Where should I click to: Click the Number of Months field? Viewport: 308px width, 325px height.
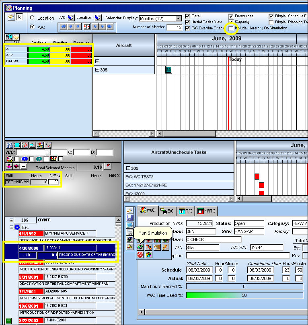point(175,27)
